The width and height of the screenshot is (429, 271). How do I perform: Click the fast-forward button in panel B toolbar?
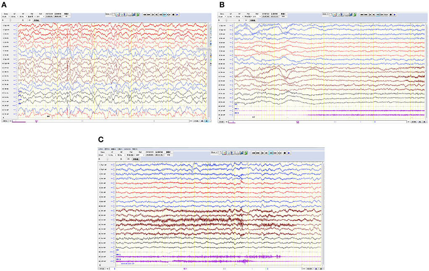[366, 15]
